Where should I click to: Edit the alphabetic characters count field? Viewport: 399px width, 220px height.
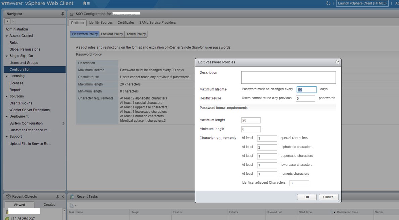(267, 147)
